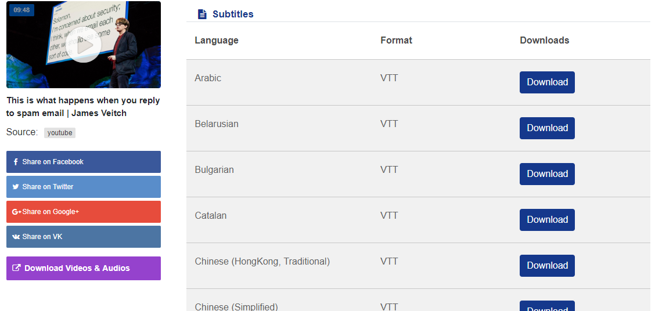
Task: Play the James Veitch video thumbnail
Action: pos(83,45)
